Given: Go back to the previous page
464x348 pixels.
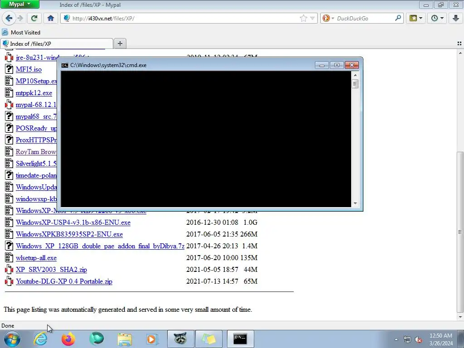Looking at the screenshot, I should (9, 18).
